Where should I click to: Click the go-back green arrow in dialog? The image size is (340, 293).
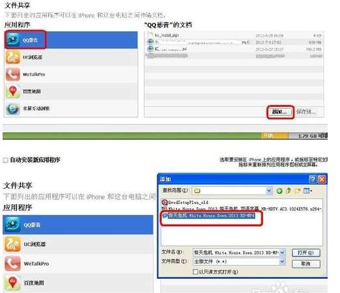280,191
